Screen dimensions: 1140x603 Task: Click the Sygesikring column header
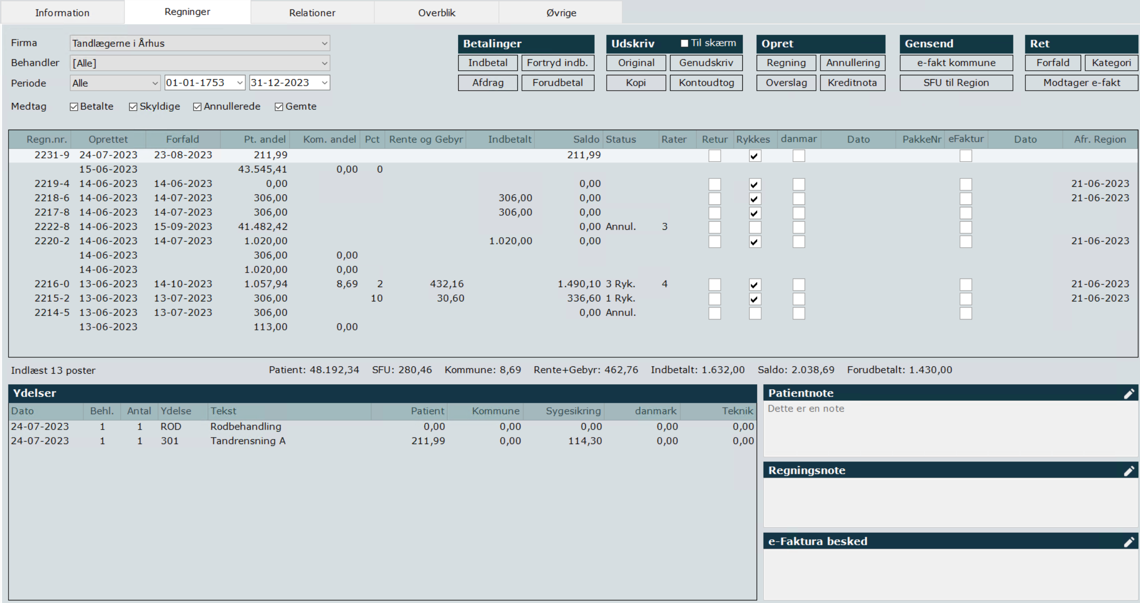(564, 411)
